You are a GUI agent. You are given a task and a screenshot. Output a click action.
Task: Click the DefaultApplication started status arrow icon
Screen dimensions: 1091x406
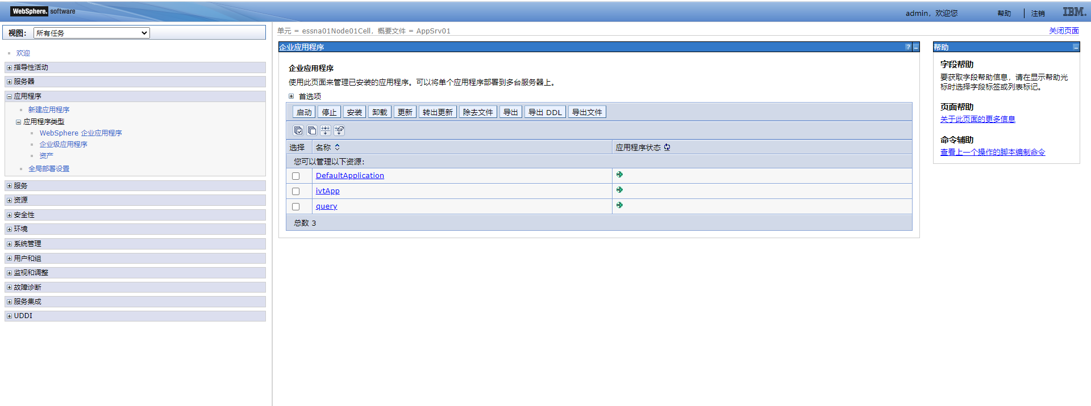(x=619, y=175)
